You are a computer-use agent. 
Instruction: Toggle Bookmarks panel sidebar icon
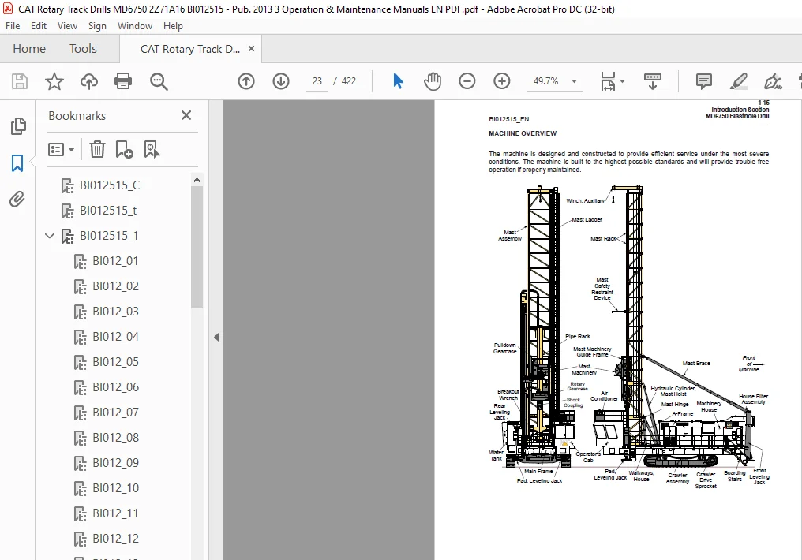(x=17, y=163)
